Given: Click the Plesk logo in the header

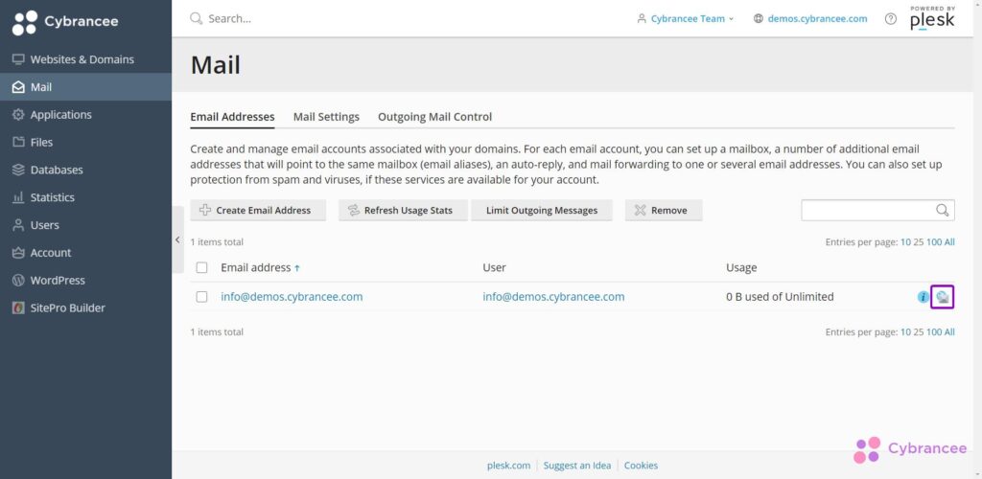Looking at the screenshot, I should pos(932,18).
